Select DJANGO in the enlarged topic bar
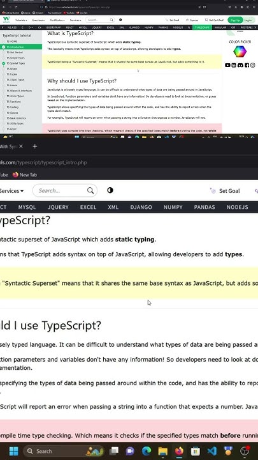Viewport: 258px width, 460px height. 141,207
